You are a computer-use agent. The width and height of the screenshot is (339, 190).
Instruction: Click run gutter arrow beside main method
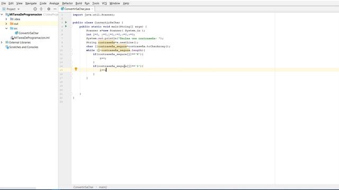pyautogui.click(x=66, y=26)
